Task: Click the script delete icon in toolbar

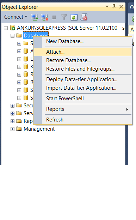Action: tap(84, 17)
